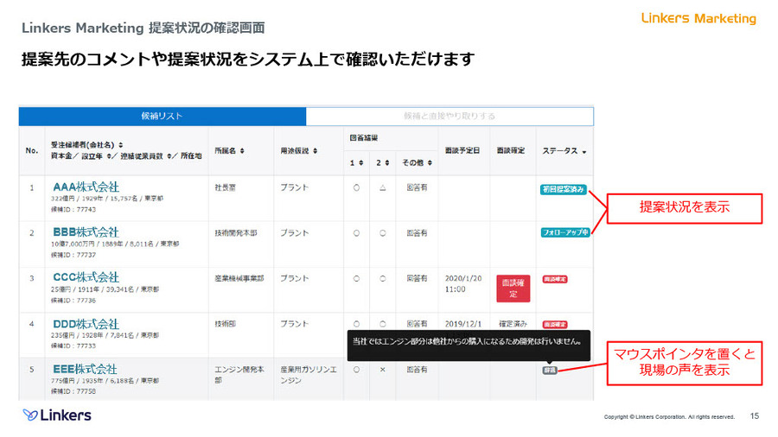Click the 面談確定 status badge for DDD株式会社

pos(555,325)
